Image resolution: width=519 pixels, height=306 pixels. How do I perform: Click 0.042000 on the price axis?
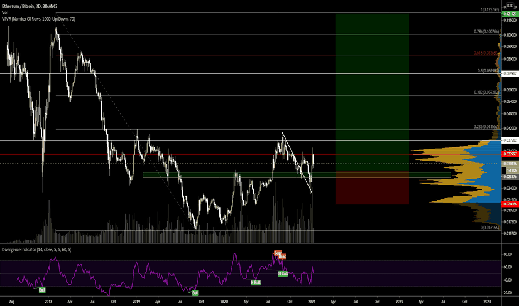[511, 129]
